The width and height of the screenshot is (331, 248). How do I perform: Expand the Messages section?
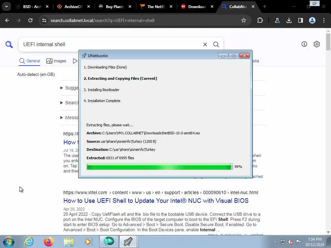(x=69, y=118)
